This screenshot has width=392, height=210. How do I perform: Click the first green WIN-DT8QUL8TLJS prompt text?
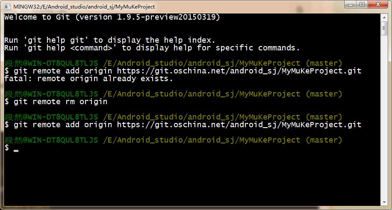click(x=51, y=63)
